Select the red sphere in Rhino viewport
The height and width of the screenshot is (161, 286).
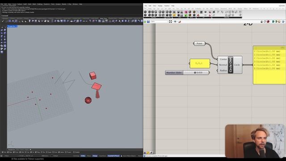tap(88, 100)
